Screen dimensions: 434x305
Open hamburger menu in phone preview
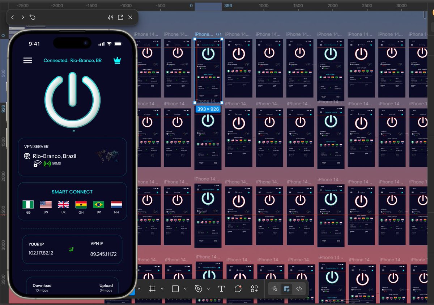[28, 60]
